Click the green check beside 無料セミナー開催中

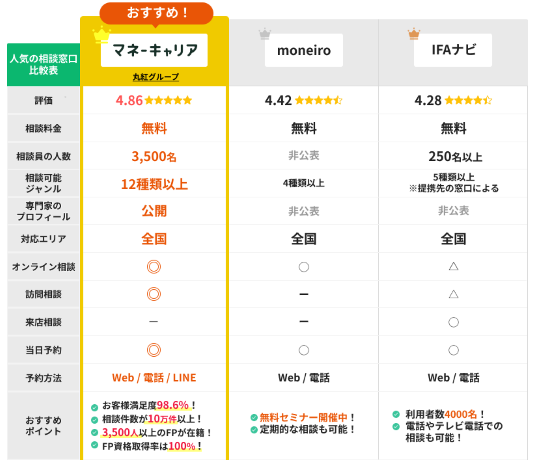coord(254,417)
